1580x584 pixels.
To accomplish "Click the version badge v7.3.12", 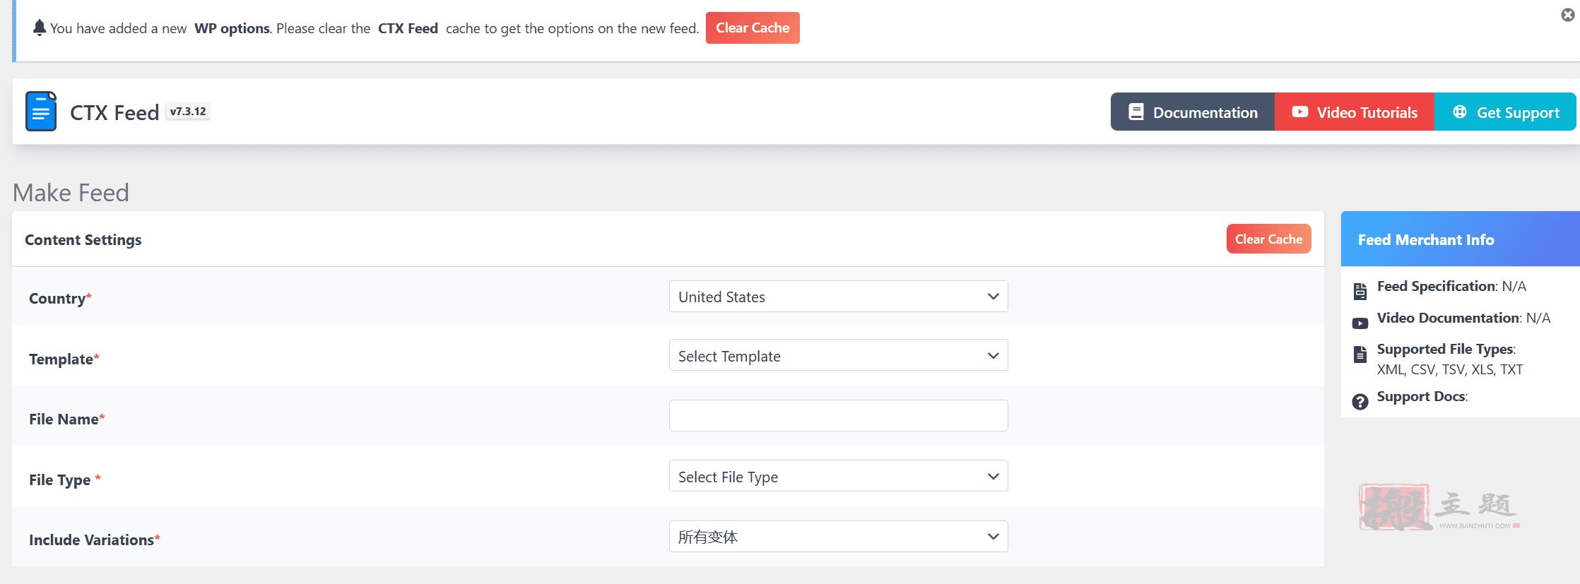I will [188, 112].
